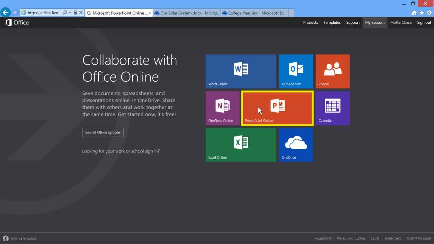Click the Office logo in header

[x=17, y=22]
